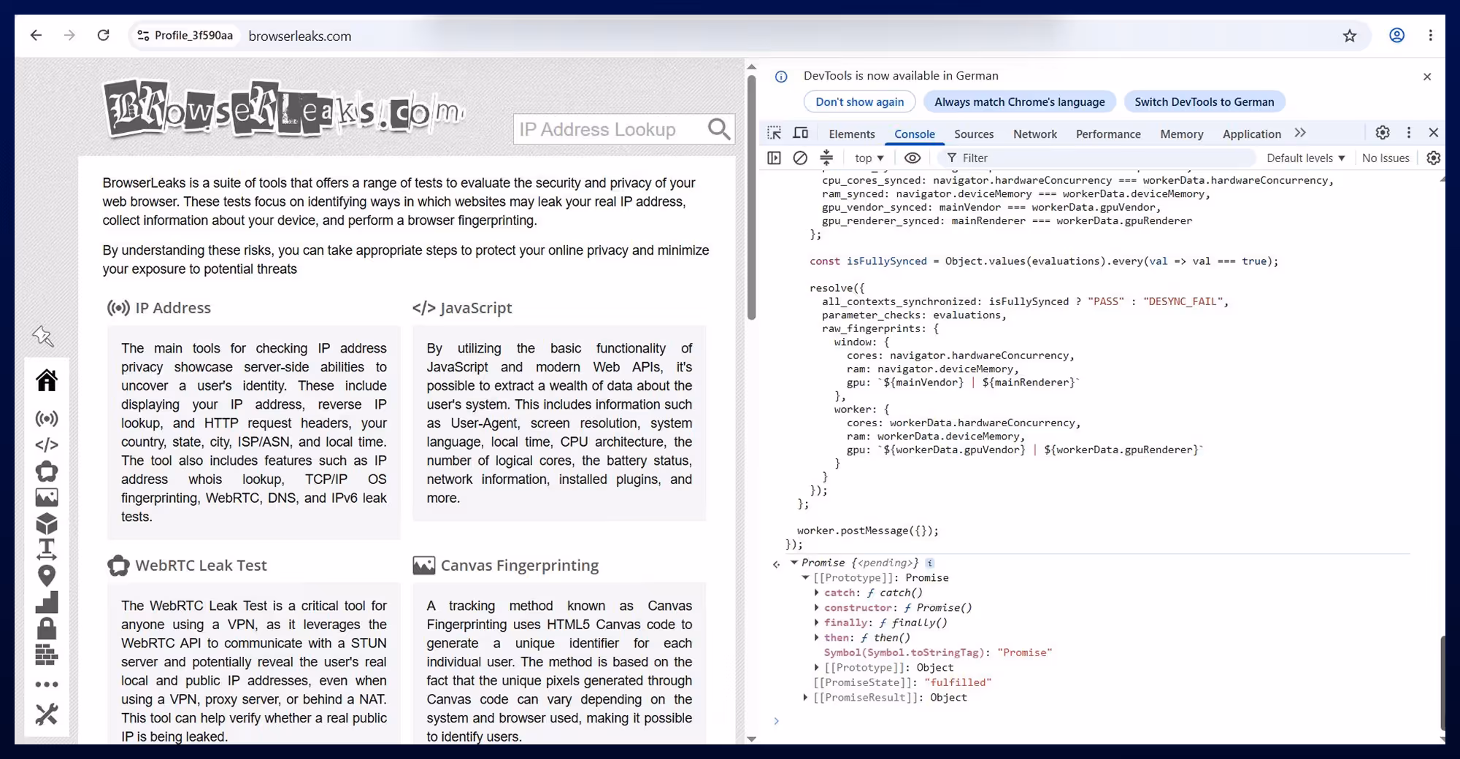Open the 'IP Address' section heading link

tap(173, 308)
